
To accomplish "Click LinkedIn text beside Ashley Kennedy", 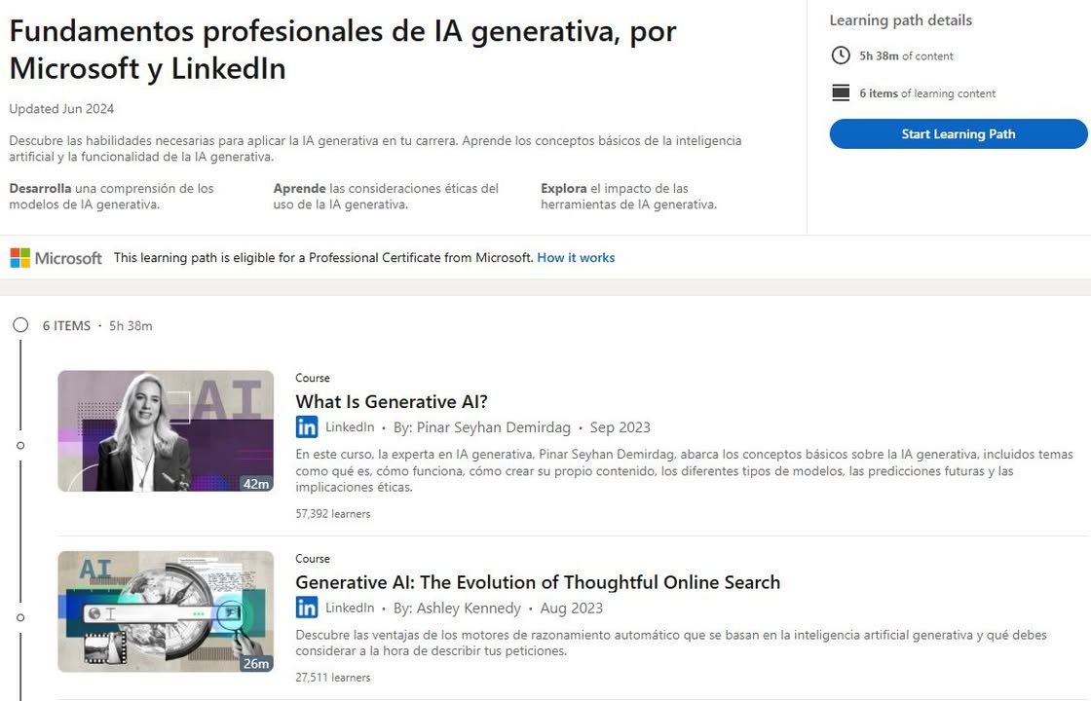I will (350, 608).
